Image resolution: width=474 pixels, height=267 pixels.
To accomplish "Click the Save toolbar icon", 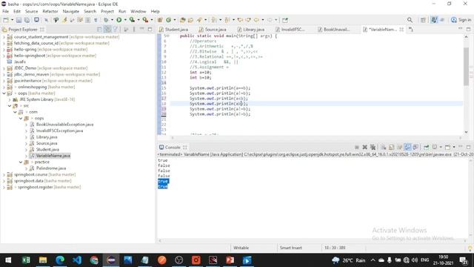I will (x=19, y=20).
